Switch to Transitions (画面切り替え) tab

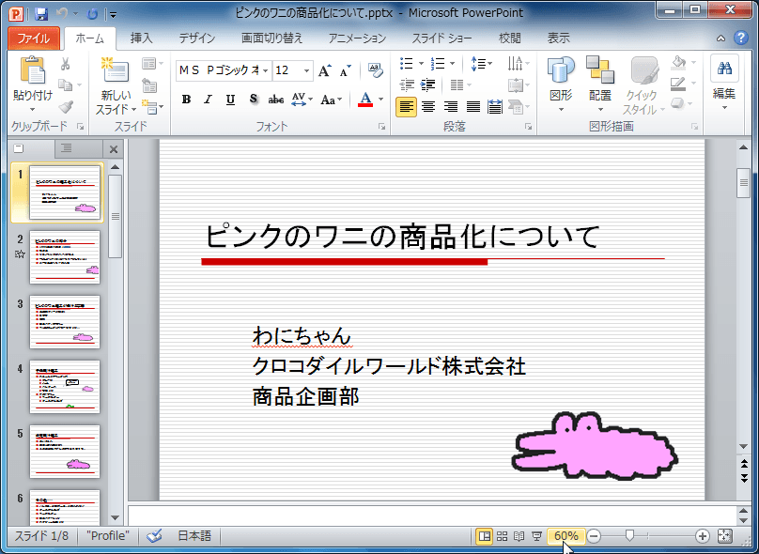tap(271, 38)
